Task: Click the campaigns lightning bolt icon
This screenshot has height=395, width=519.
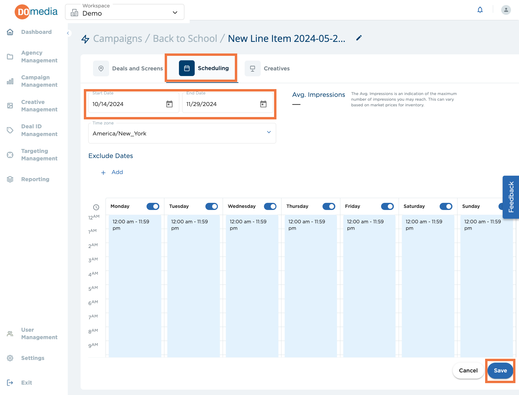Action: coord(85,39)
